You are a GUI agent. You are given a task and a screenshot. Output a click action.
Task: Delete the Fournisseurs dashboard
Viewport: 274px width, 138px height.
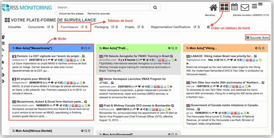(x=86, y=27)
